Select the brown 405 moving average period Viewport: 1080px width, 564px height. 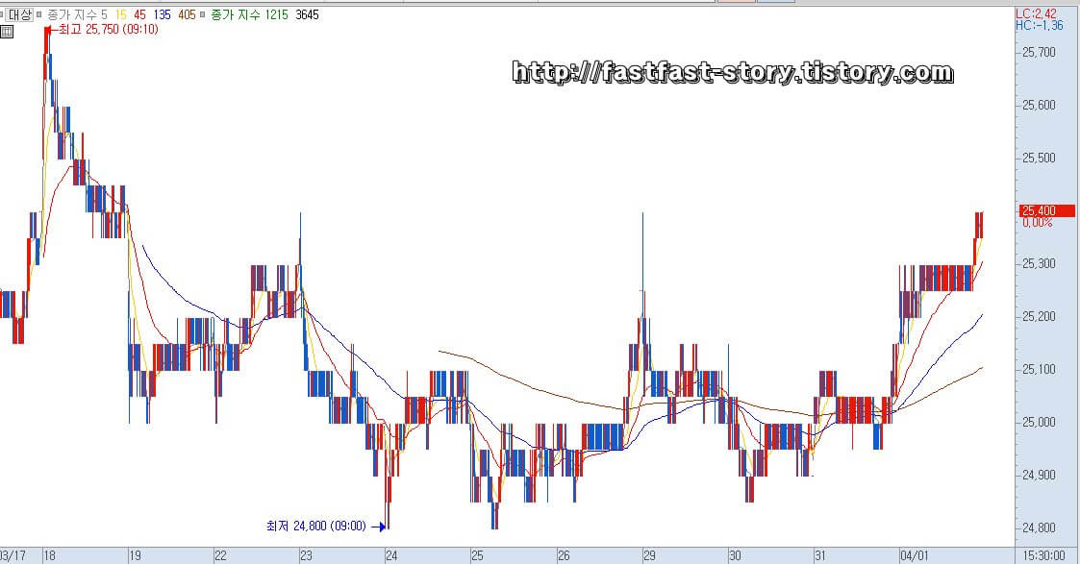click(x=187, y=14)
